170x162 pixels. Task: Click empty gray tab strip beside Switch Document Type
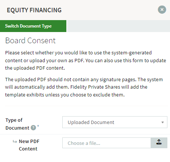point(118,26)
